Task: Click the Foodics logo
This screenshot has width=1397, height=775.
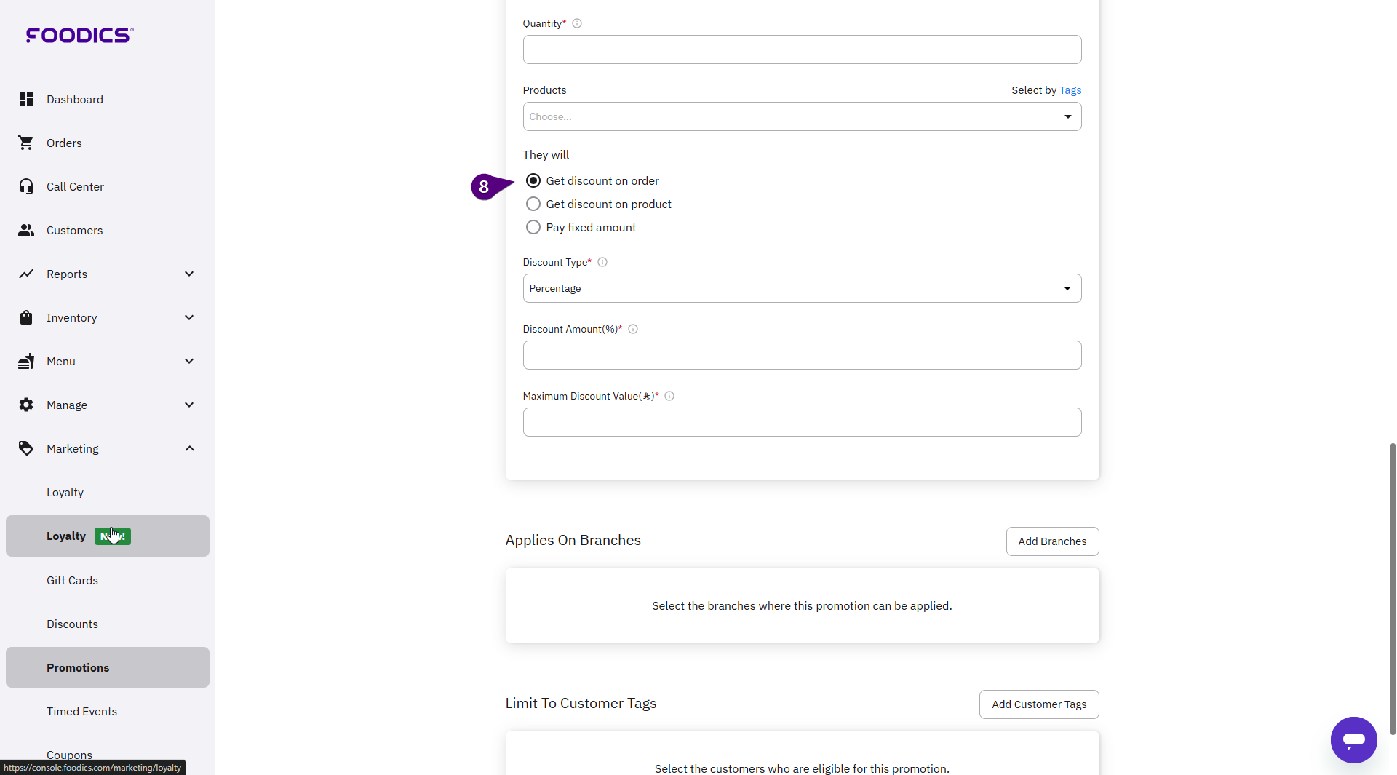Action: (x=79, y=35)
